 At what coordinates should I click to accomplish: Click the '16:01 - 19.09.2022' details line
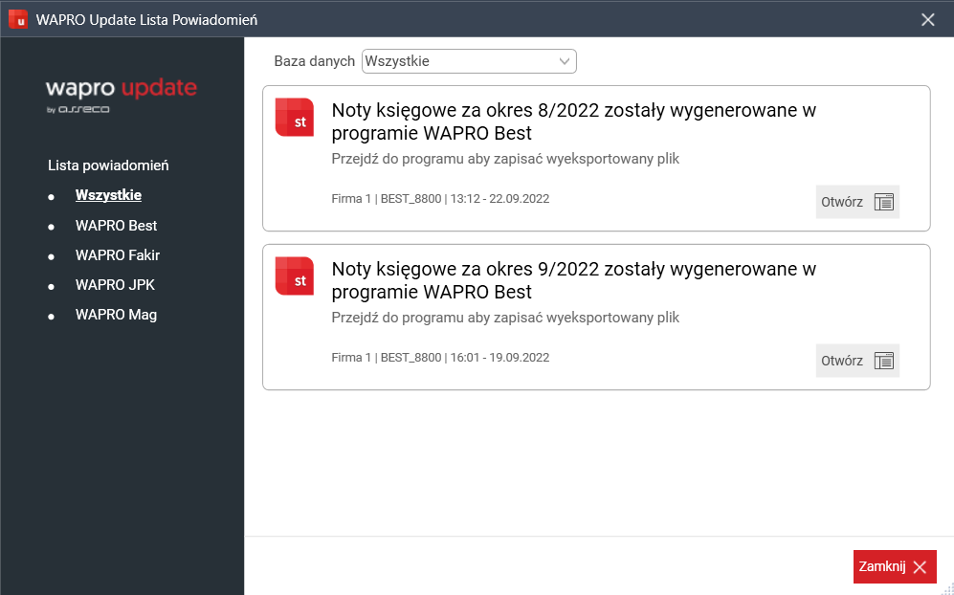click(x=440, y=358)
